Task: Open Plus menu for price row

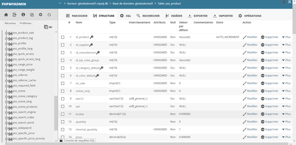Action: coord(286,137)
